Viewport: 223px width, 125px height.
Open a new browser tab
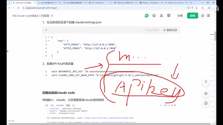[x=191, y=2]
